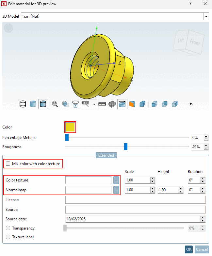The height and width of the screenshot is (256, 212).
Task: Click the Normalmap Height 1.00 field
Action: [168, 190]
